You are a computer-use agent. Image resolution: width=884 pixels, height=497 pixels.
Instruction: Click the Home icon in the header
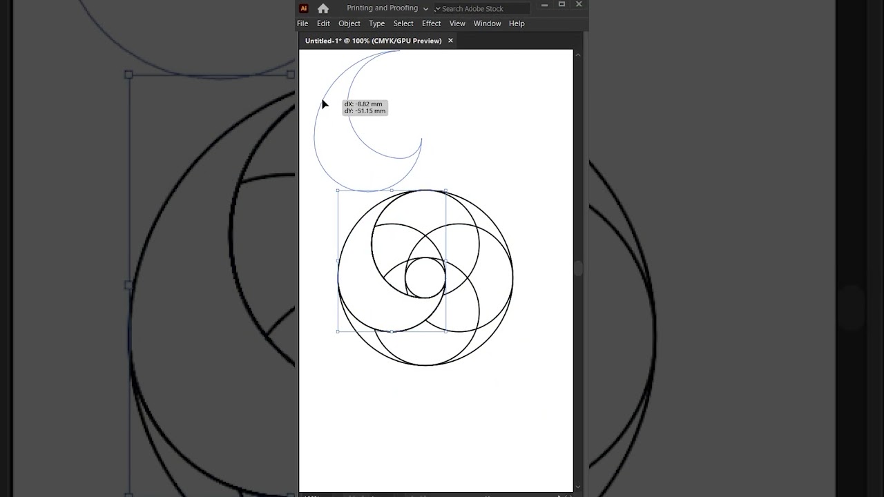click(x=323, y=9)
